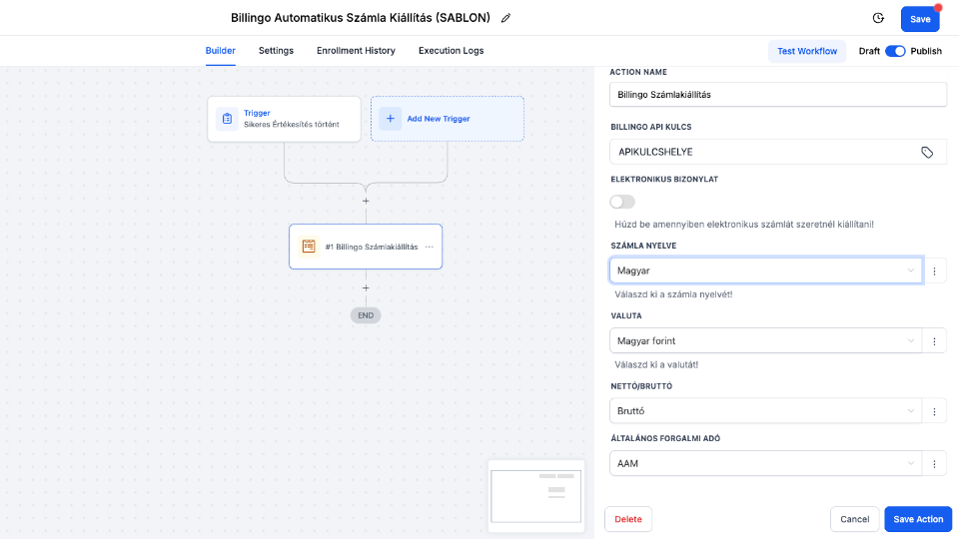Screen dimensions: 959x539
Task: Click the Draft label
Action: [x=869, y=51]
